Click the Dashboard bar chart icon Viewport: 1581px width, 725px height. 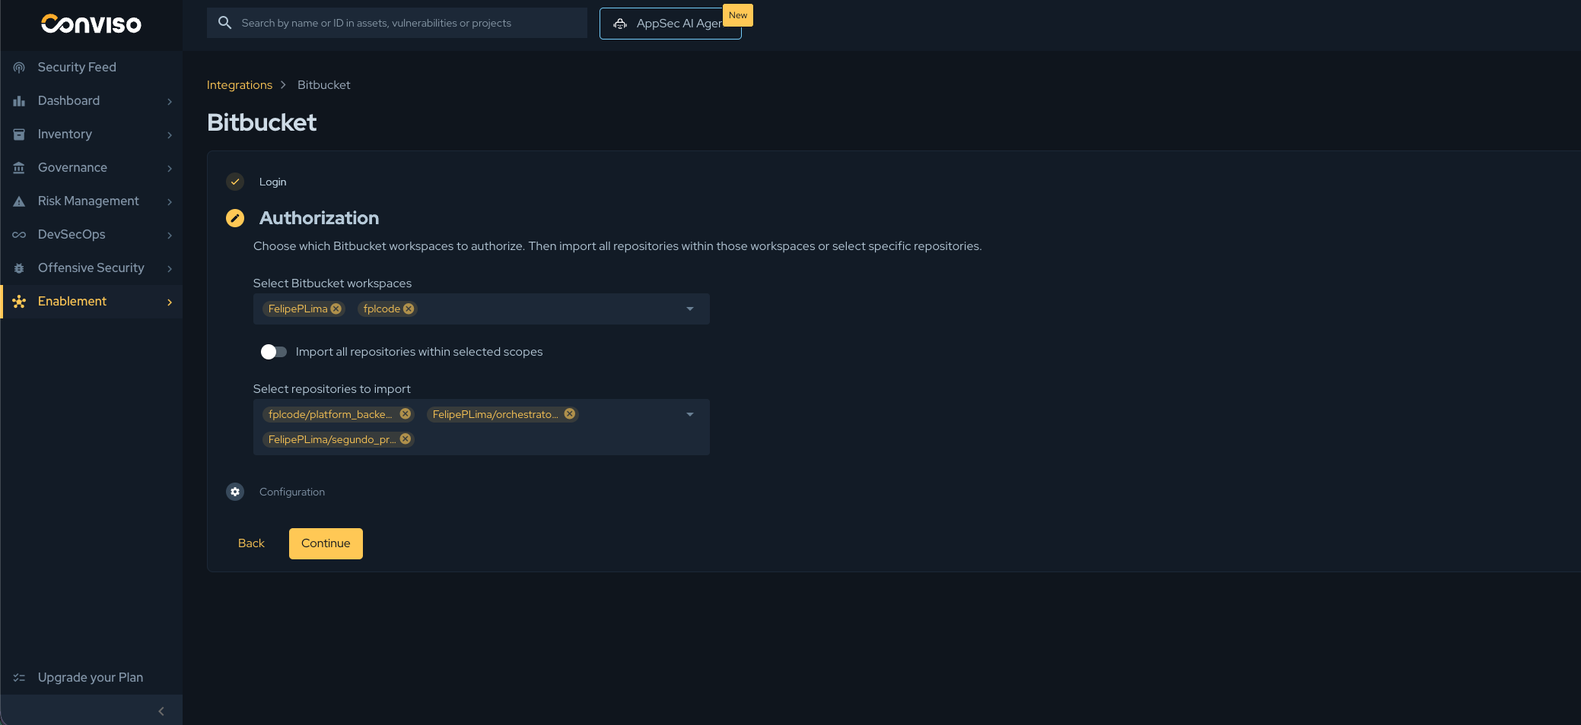19,101
